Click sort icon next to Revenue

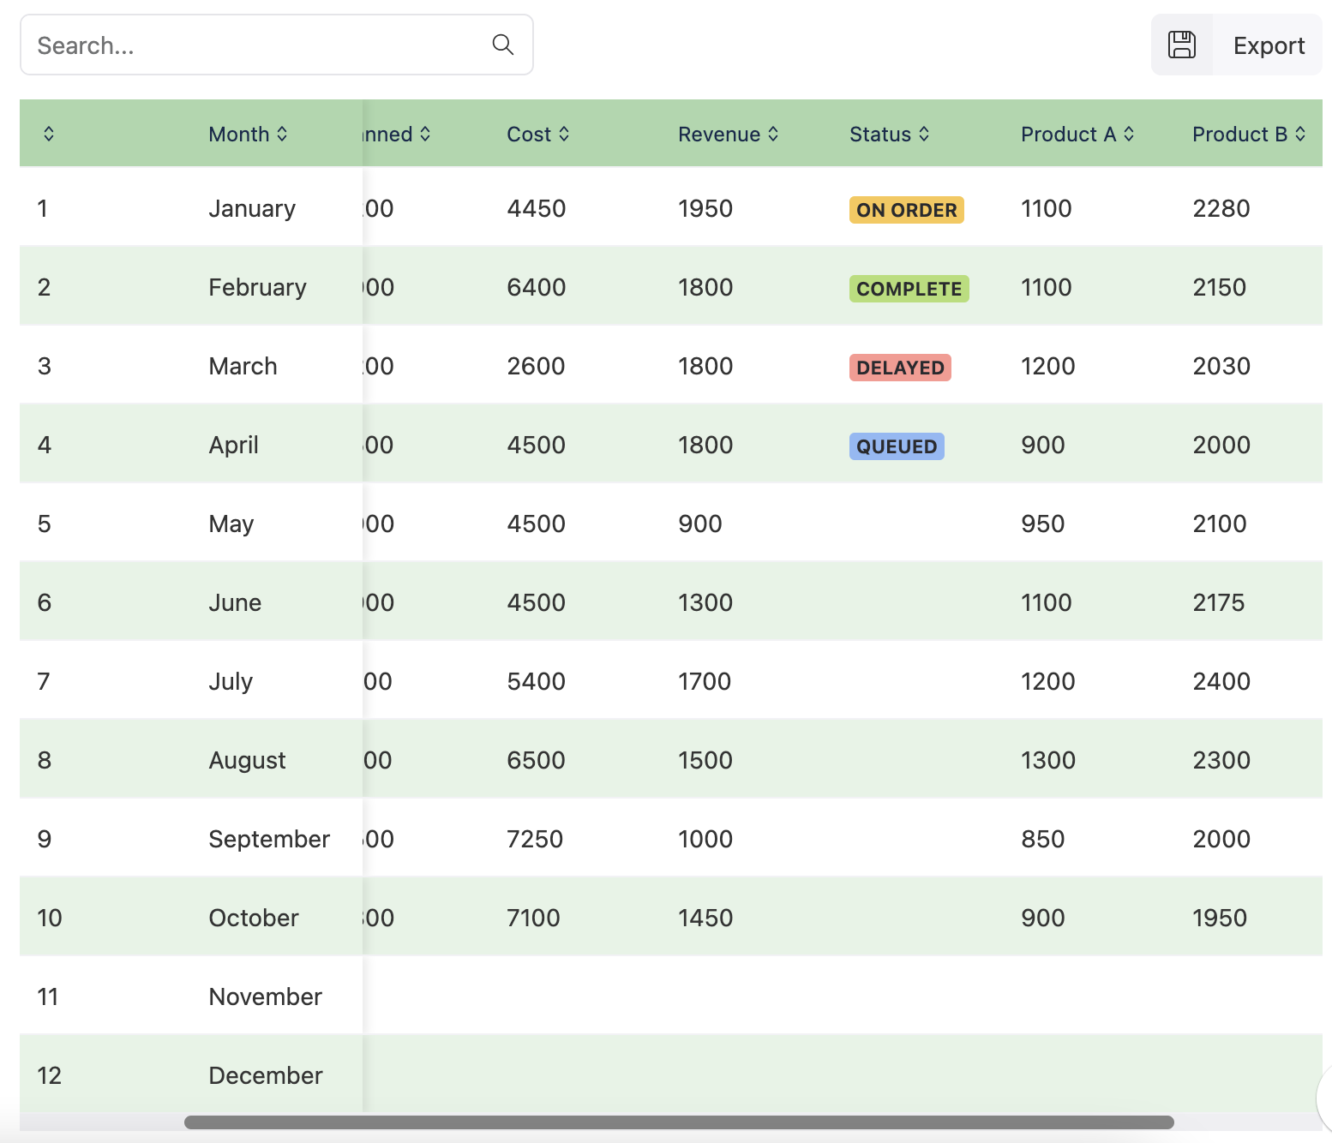(773, 134)
